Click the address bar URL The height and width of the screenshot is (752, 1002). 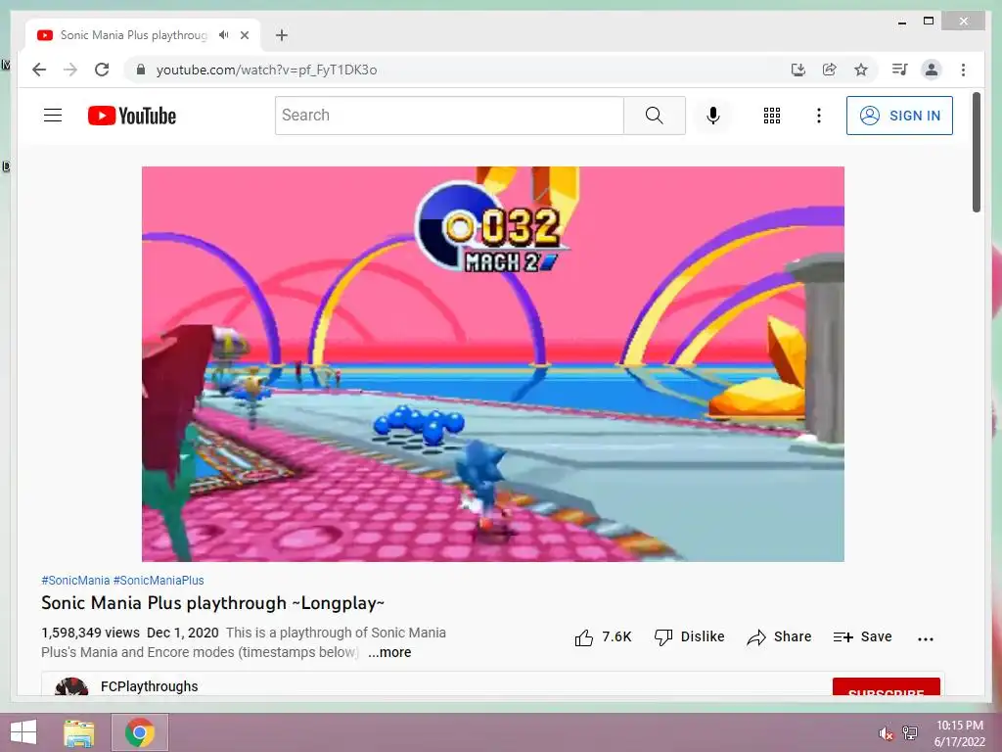pyautogui.click(x=266, y=70)
